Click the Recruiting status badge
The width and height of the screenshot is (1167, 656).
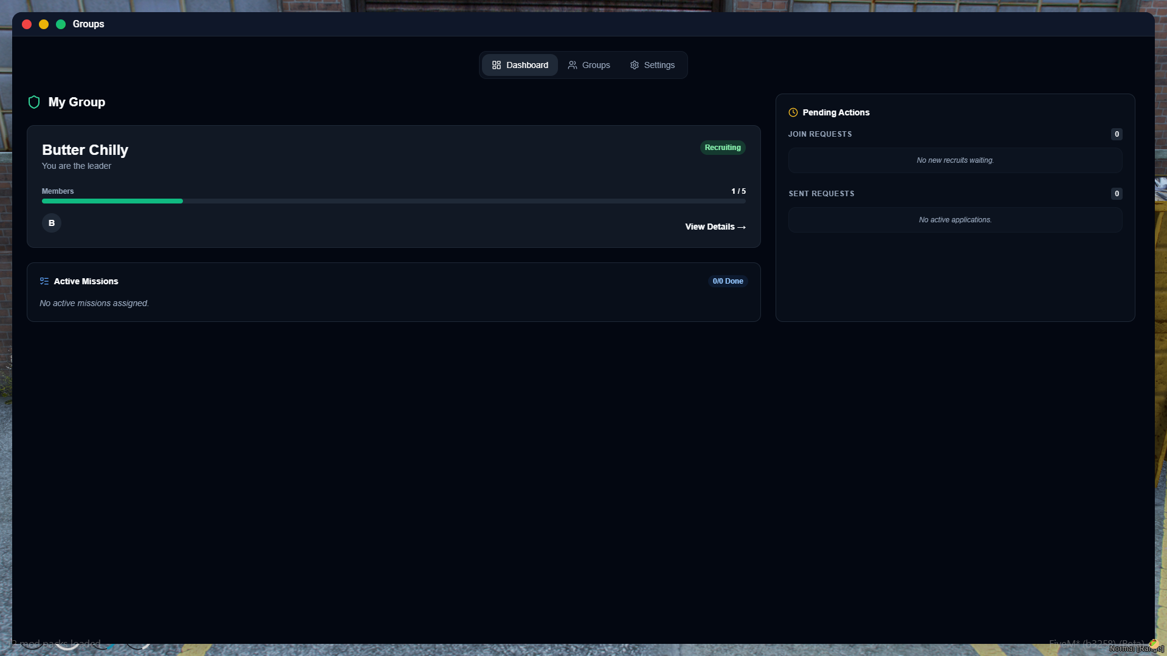(723, 148)
